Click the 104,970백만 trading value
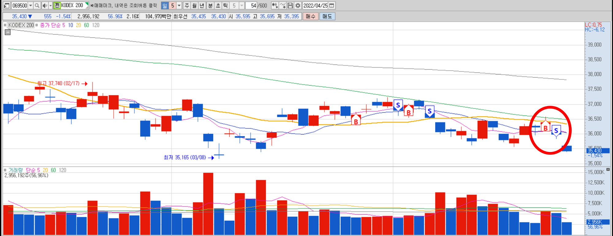613x236 pixels. click(158, 17)
